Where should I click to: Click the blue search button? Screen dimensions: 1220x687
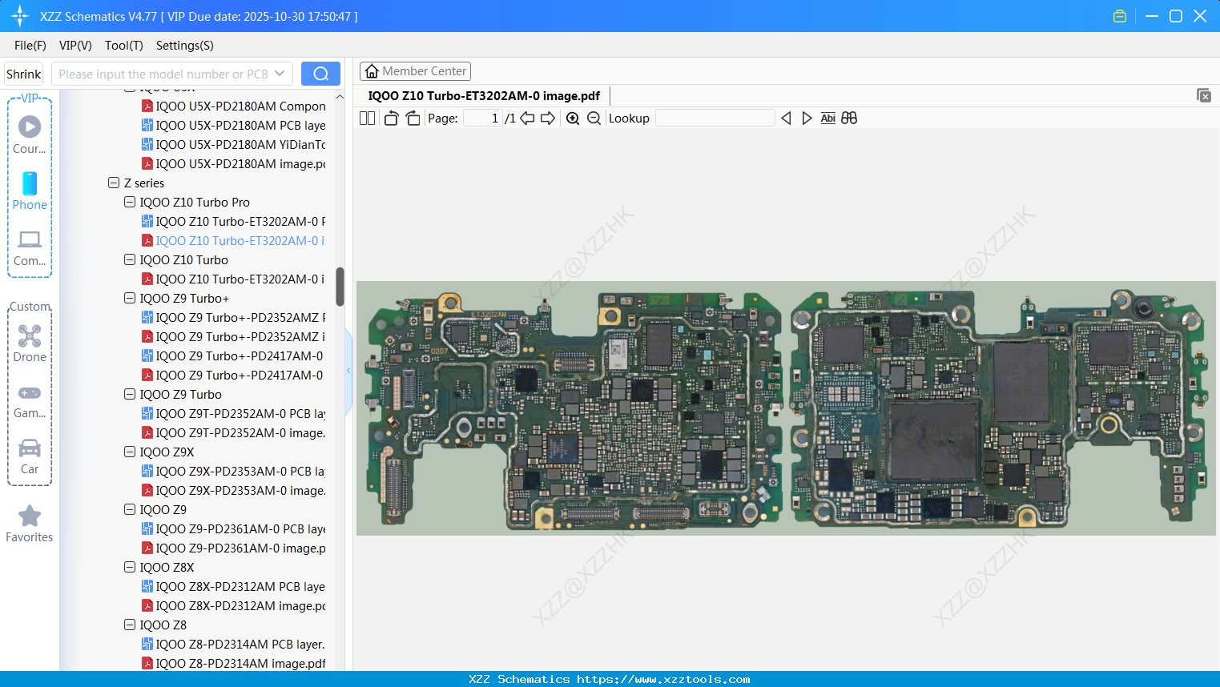(320, 74)
